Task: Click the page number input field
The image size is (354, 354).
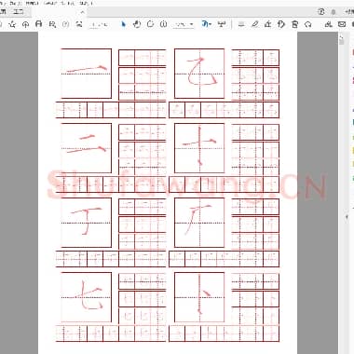Action: coord(99,24)
